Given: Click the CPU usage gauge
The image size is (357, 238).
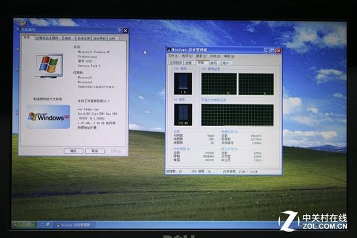Looking at the screenshot, I should [x=183, y=84].
